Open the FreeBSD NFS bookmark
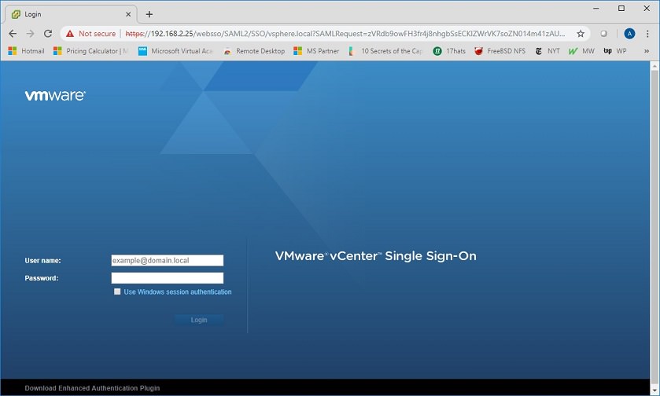Image resolution: width=660 pixels, height=396 pixels. point(500,51)
